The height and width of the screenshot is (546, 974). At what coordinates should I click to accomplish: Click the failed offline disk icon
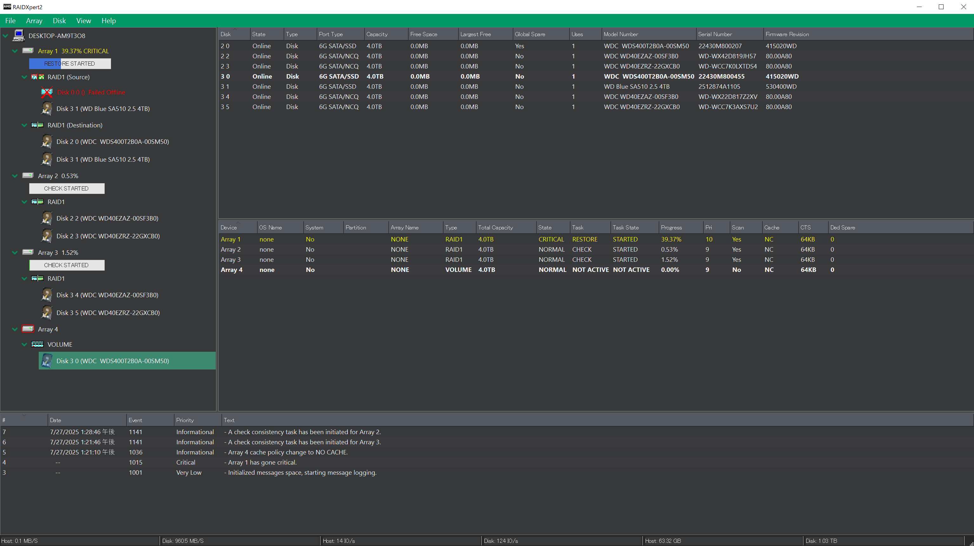pos(47,92)
